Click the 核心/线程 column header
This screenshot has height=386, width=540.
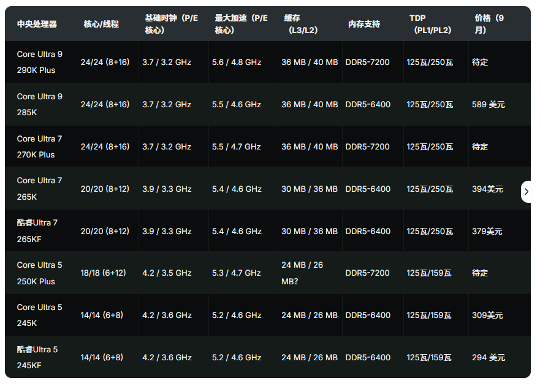(101, 24)
